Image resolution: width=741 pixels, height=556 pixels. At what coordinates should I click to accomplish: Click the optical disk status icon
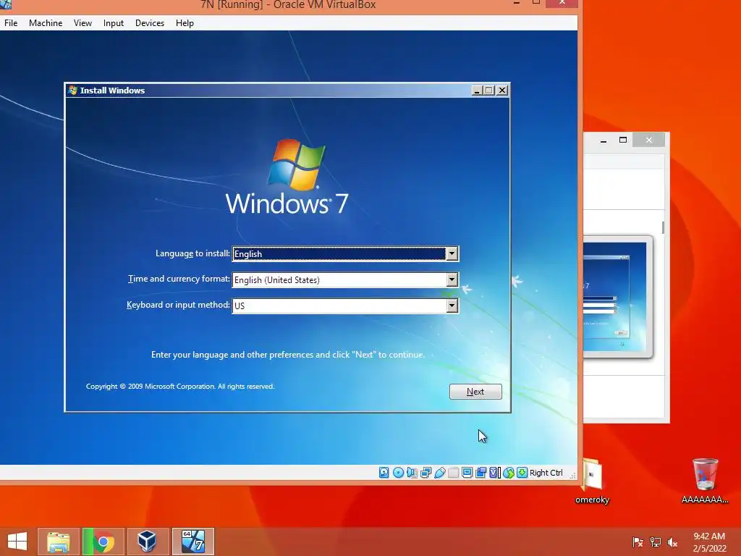tap(398, 472)
